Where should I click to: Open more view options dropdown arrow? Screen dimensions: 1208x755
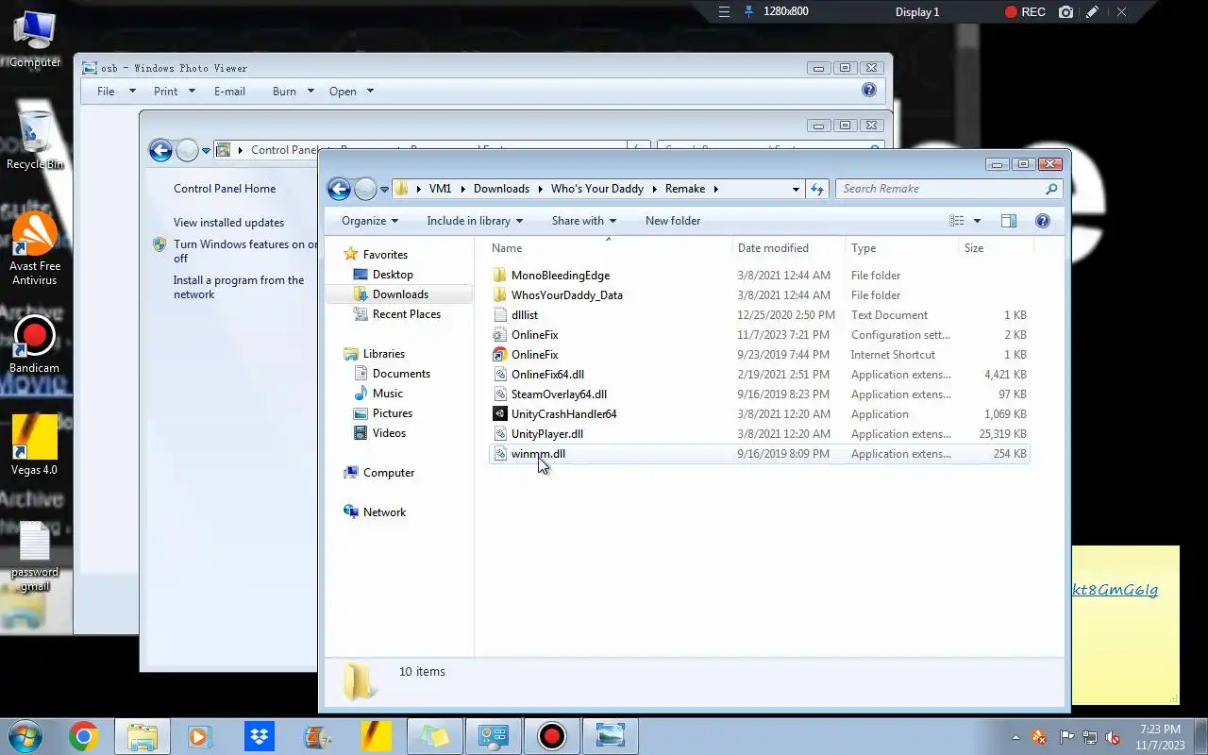pos(977,221)
